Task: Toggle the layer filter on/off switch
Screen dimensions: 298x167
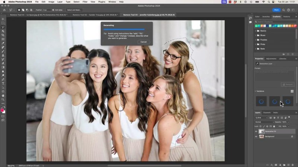Action: 289,117
